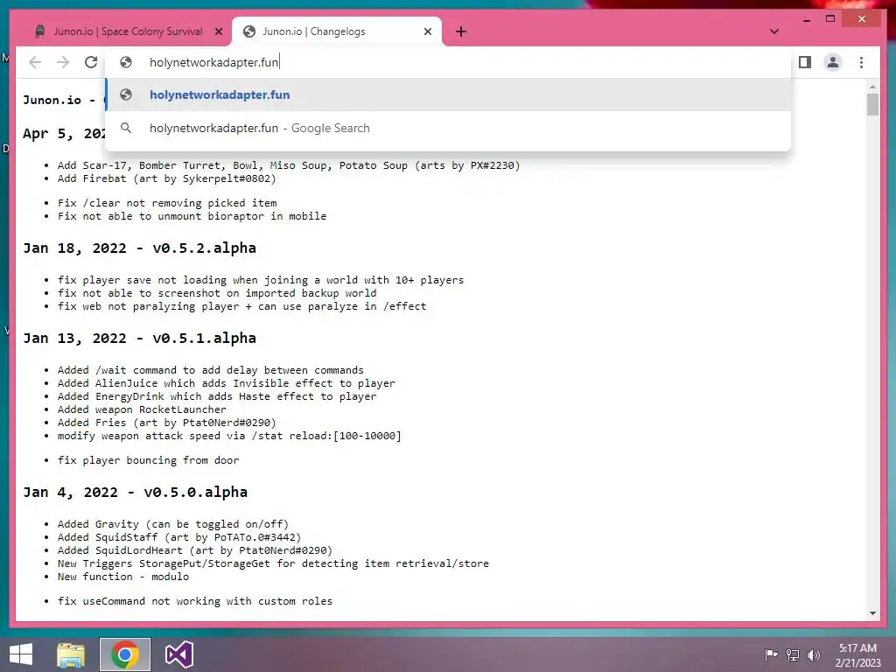Screen dimensions: 896x672
Task: Click 'fix player save not loading' line
Action: (261, 280)
